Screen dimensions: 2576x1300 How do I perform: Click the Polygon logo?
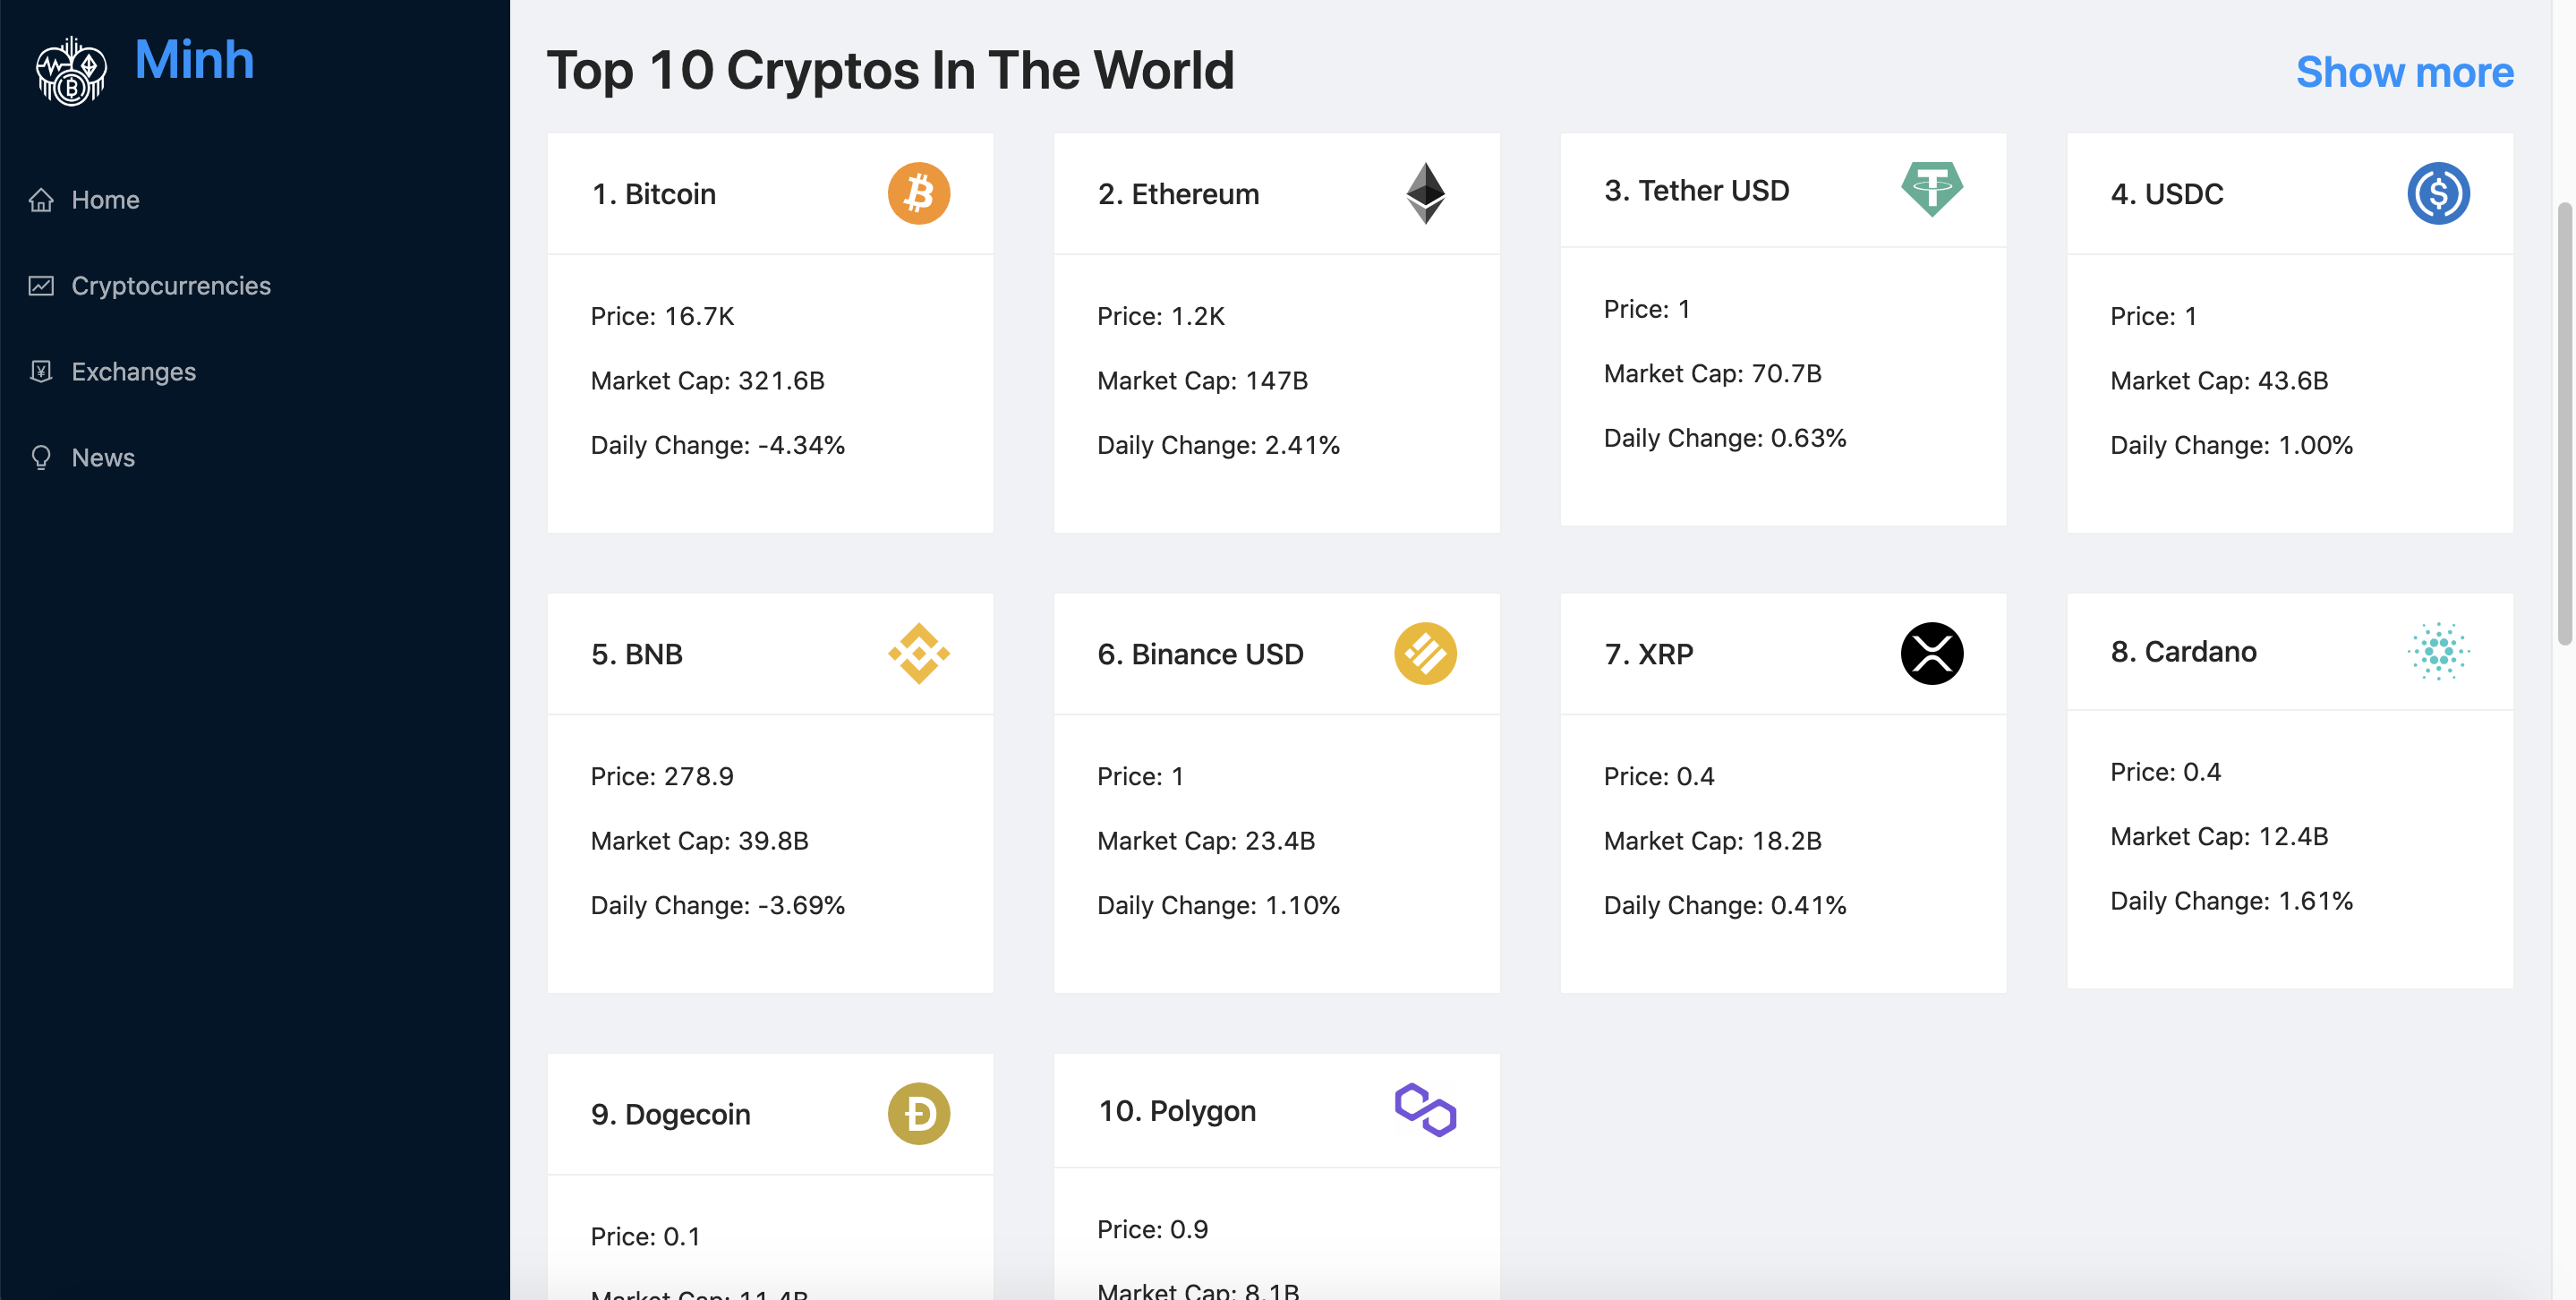(1424, 1110)
